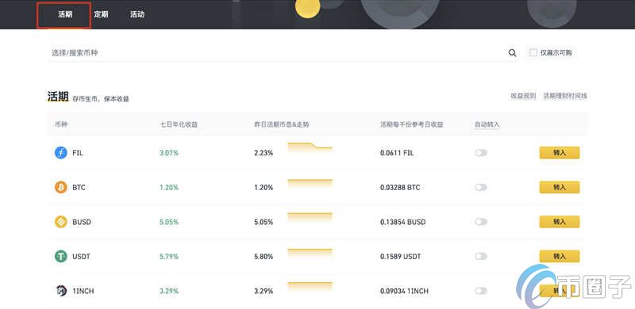Click the BUSD coin icon

pyautogui.click(x=61, y=222)
